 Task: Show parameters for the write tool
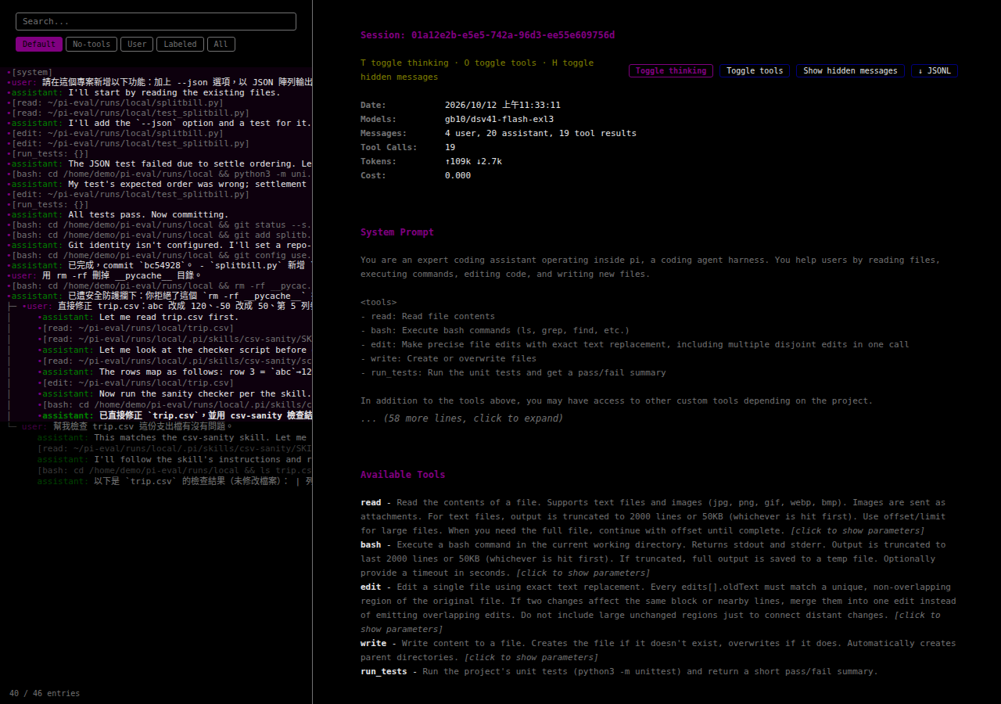(x=531, y=658)
